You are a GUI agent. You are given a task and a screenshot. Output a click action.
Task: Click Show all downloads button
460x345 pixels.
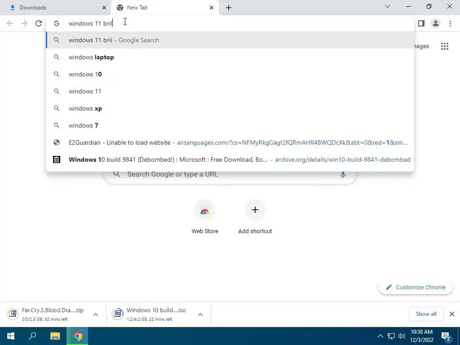426,314
